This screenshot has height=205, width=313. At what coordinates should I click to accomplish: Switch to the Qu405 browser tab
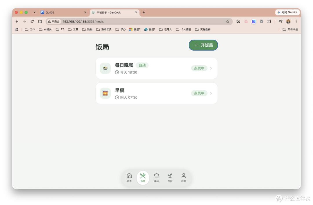click(63, 12)
